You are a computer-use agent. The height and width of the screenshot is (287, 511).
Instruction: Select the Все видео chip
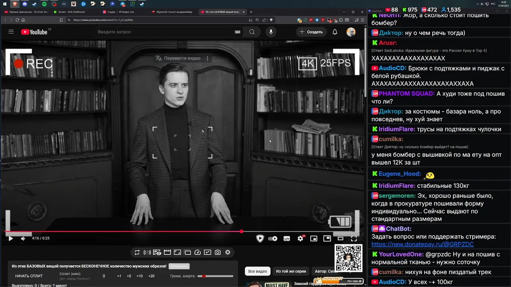(257, 271)
